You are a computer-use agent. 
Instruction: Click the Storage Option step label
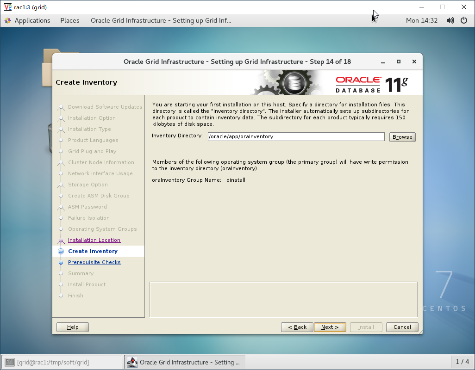pos(88,185)
